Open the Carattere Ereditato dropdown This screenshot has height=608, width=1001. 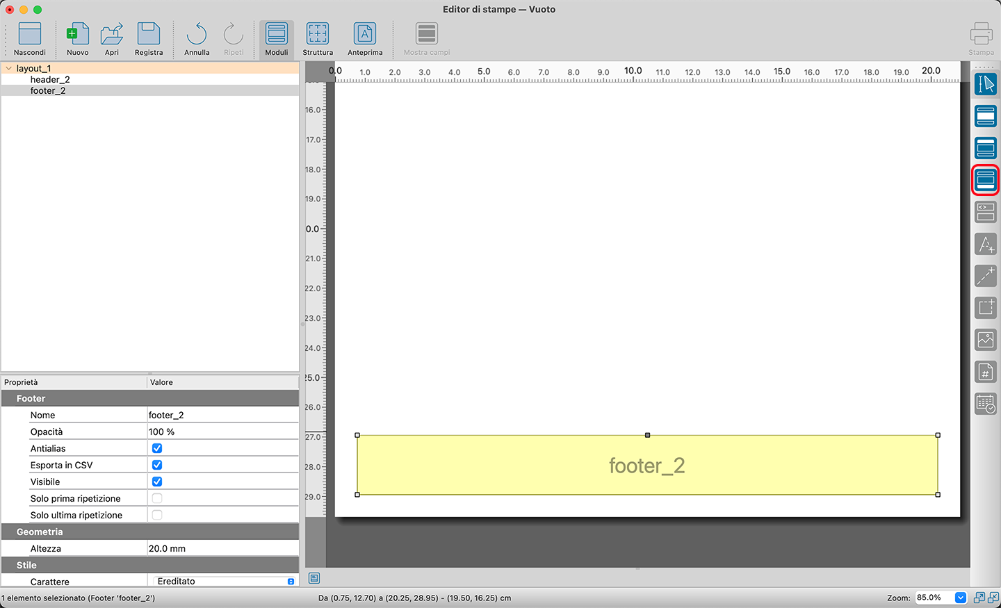291,582
